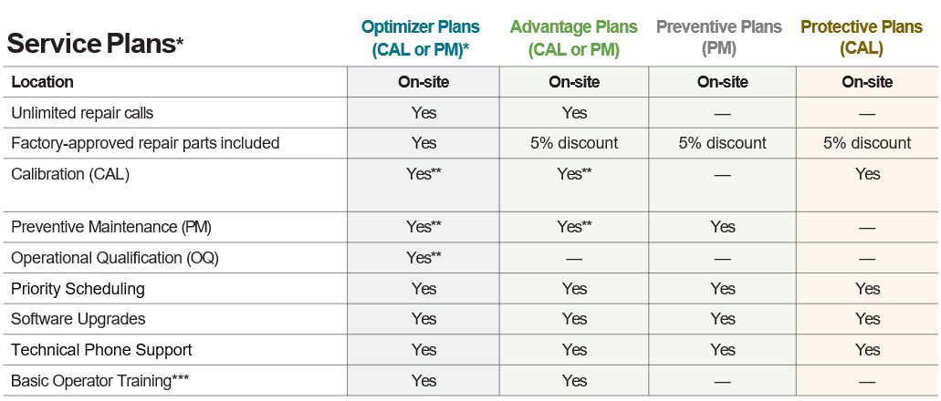This screenshot has height=401, width=941.
Task: Click On-site under Preventive Plans
Action: tap(723, 82)
